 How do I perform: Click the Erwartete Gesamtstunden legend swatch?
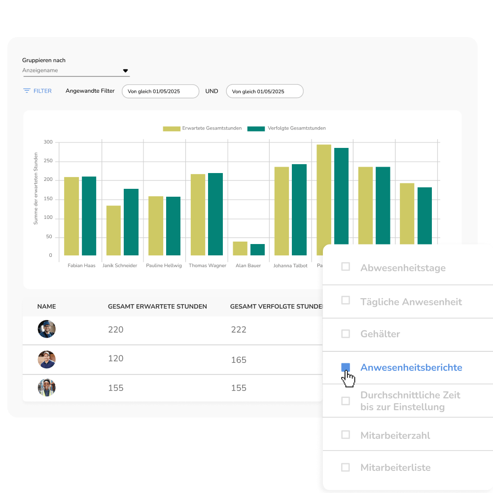click(x=172, y=128)
